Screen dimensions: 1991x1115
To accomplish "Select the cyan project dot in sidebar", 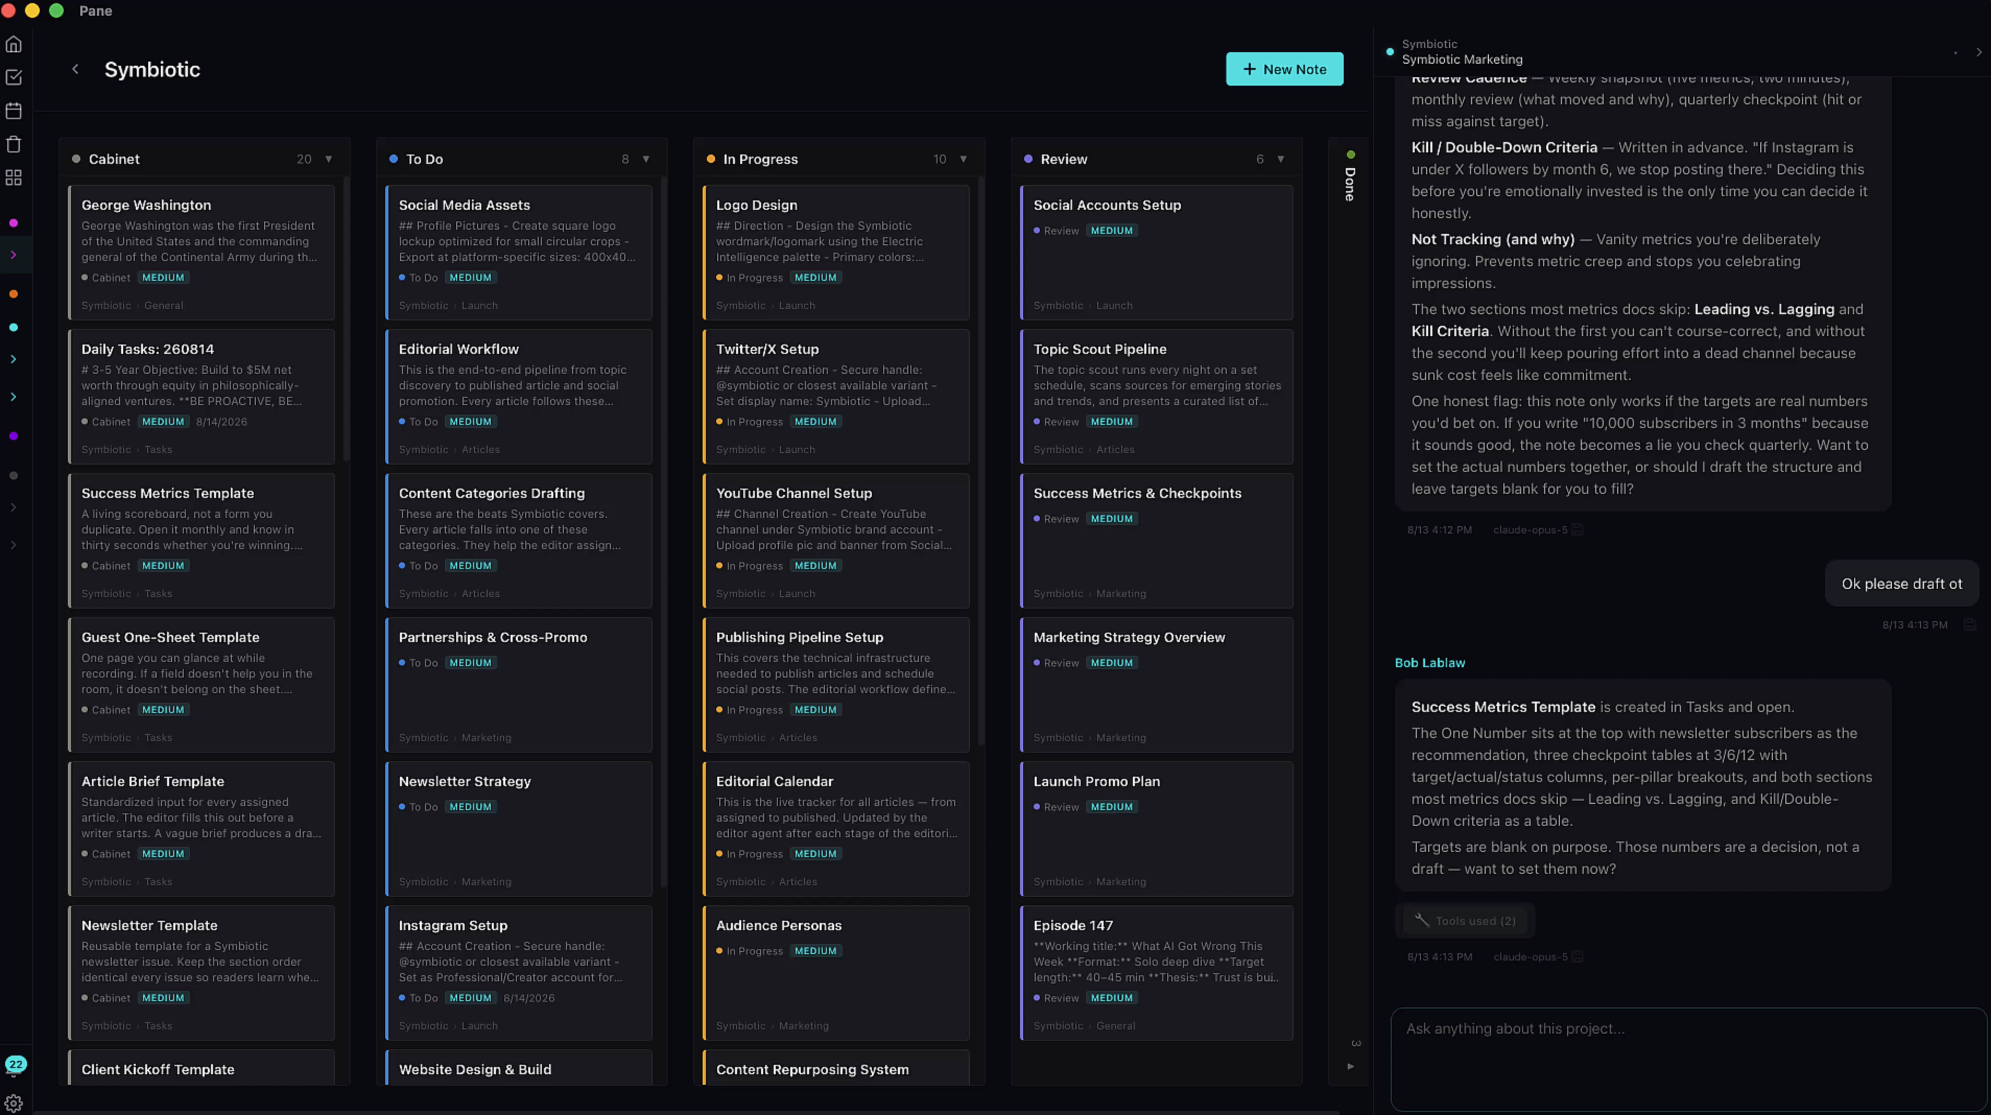I will point(13,328).
